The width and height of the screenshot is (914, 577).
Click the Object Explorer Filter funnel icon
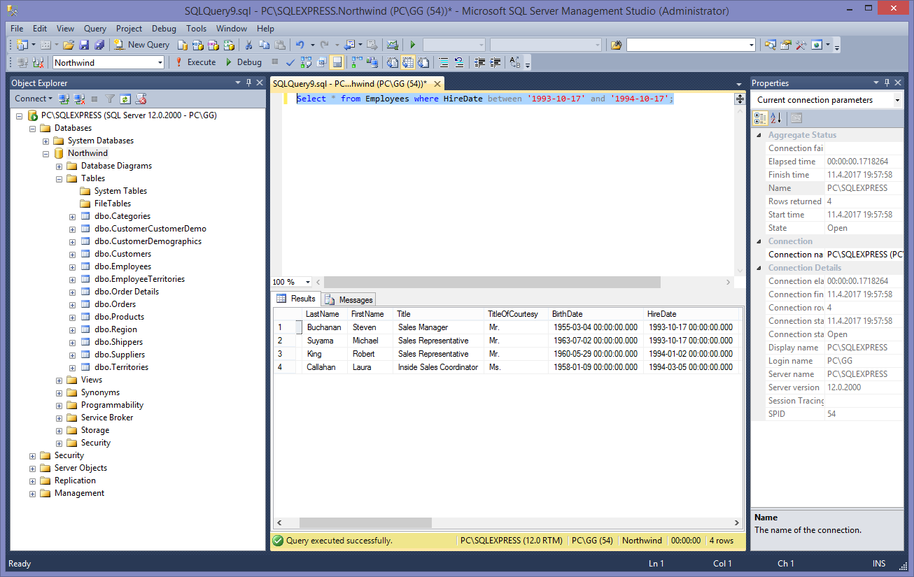tap(110, 99)
